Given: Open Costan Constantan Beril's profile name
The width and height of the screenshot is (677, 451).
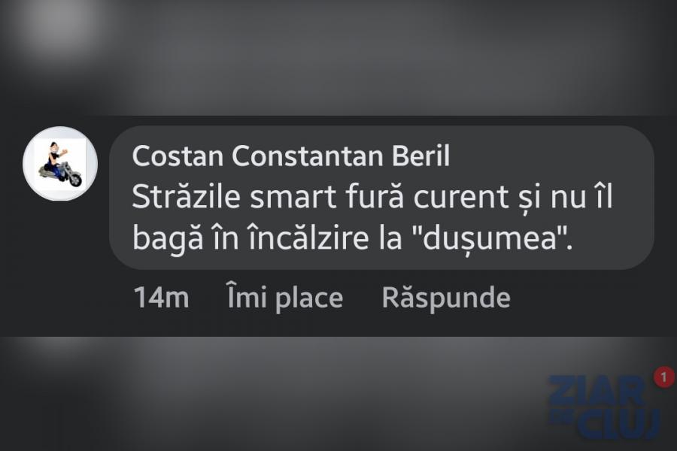Looking at the screenshot, I should tap(290, 156).
